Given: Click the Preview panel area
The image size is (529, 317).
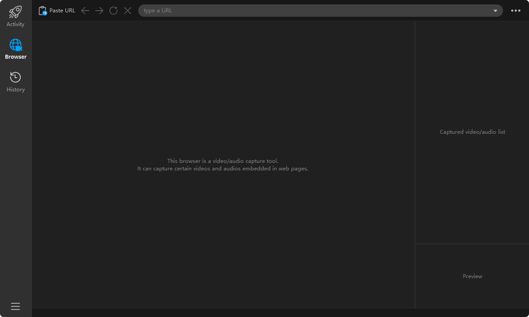Looking at the screenshot, I should coord(472,276).
